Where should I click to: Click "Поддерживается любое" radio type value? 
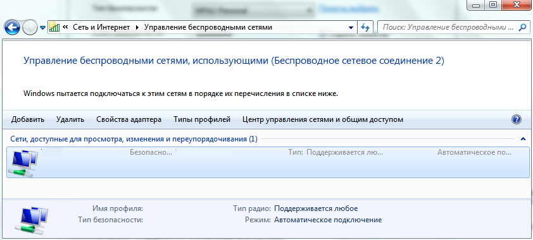pos(316,208)
